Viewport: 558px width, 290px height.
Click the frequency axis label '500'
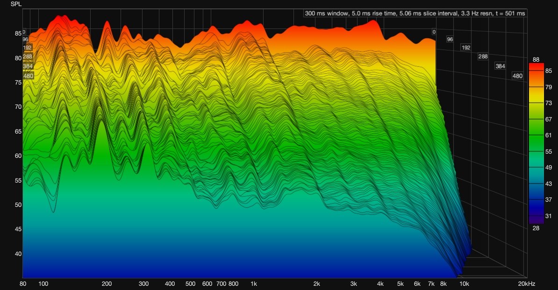click(190, 283)
